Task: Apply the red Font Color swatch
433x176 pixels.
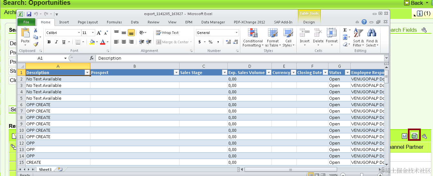Action: tap(102, 42)
